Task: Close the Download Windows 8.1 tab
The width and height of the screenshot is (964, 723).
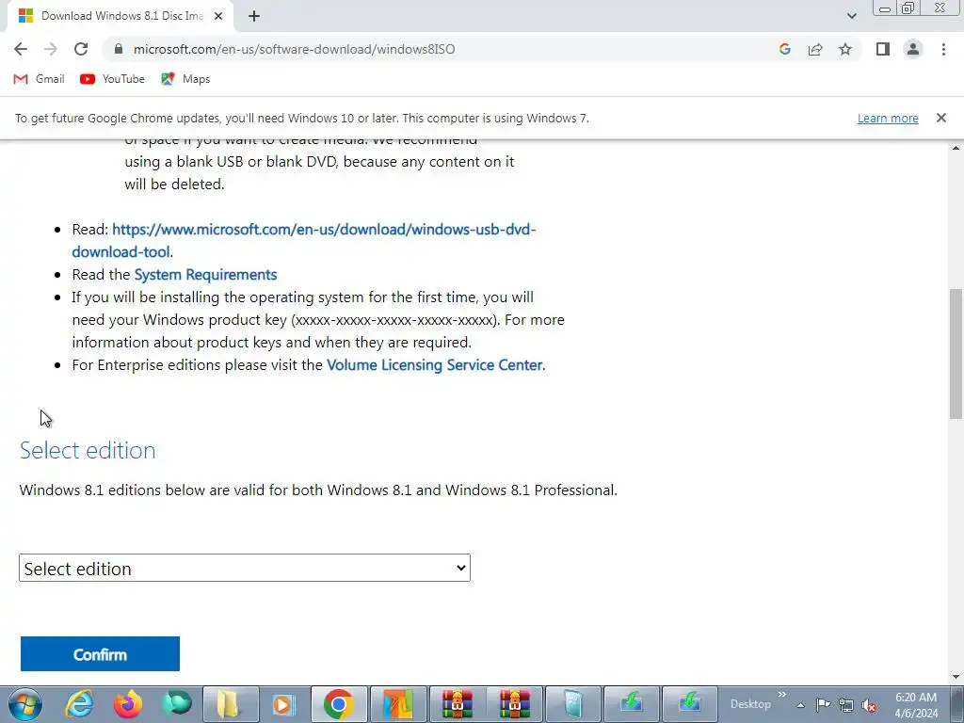Action: coord(218,17)
